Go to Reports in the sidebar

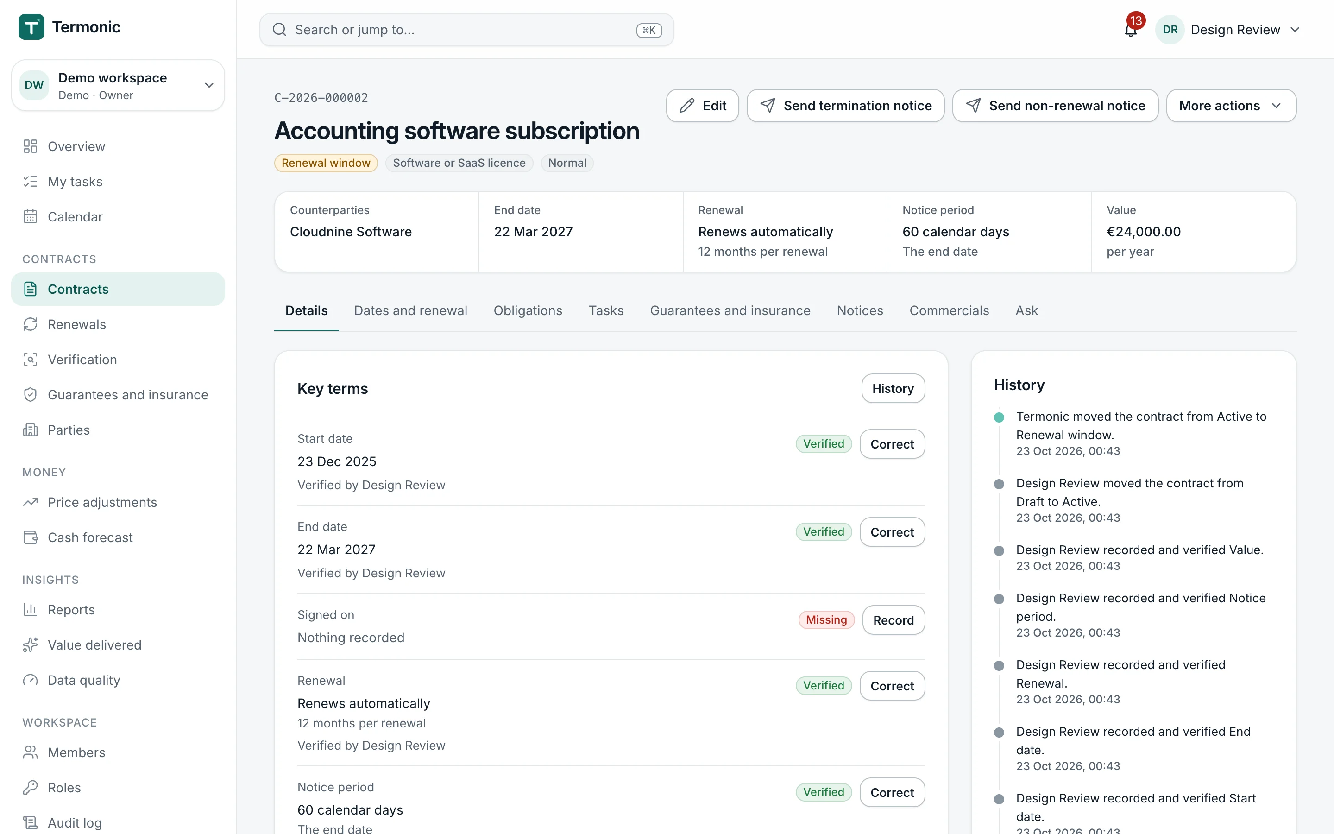[118, 610]
